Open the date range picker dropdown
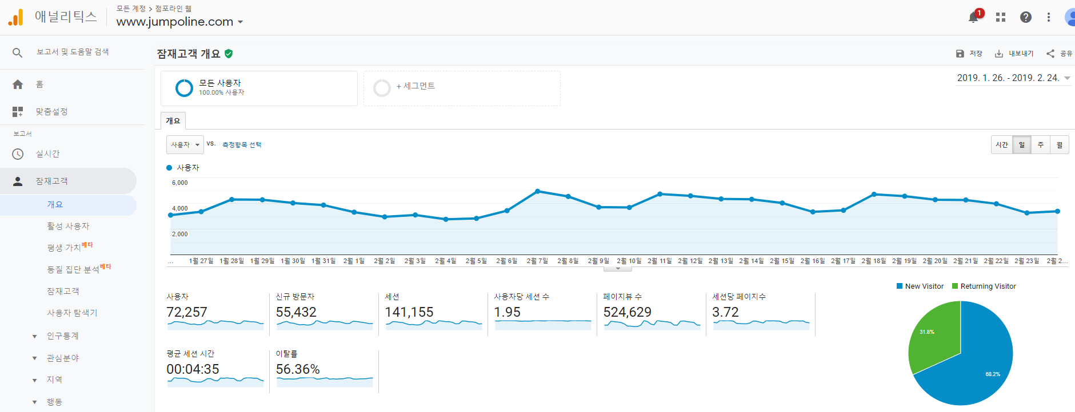1075x412 pixels. point(1013,78)
